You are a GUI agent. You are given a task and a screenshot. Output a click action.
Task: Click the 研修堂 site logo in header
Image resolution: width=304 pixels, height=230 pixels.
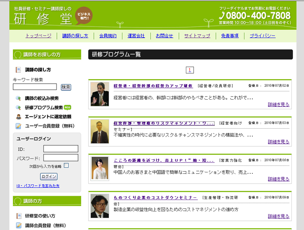(43, 18)
